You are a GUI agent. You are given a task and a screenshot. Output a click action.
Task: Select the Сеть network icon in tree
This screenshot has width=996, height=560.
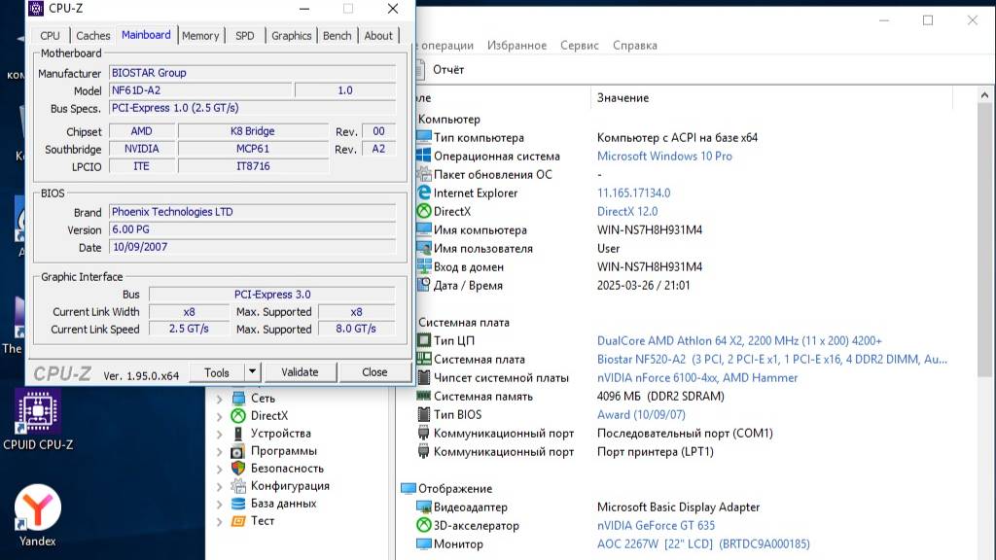pos(238,398)
